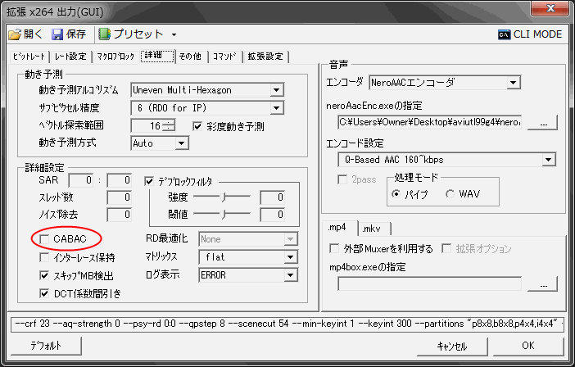Viewport: 575px width, 367px height.
Task: Browse for neroAacEnc.exe with the ... button
Action: (x=543, y=123)
